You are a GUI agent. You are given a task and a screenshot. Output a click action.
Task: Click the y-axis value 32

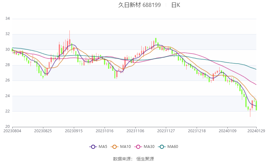(x=8, y=34)
